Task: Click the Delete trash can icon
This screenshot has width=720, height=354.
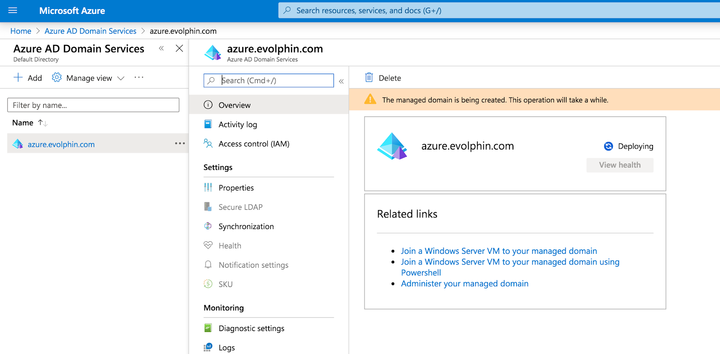Action: pos(369,77)
